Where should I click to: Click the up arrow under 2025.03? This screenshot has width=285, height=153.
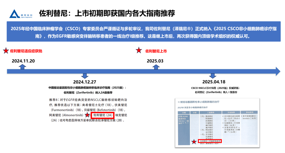[x=156, y=67]
